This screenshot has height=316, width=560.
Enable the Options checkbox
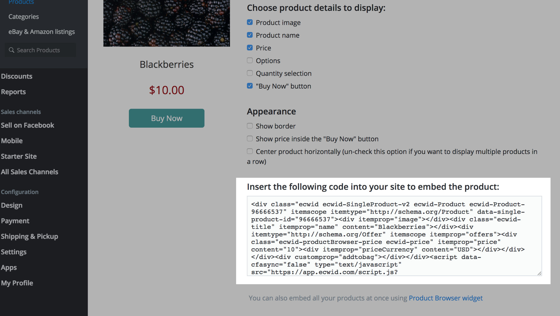pyautogui.click(x=250, y=60)
